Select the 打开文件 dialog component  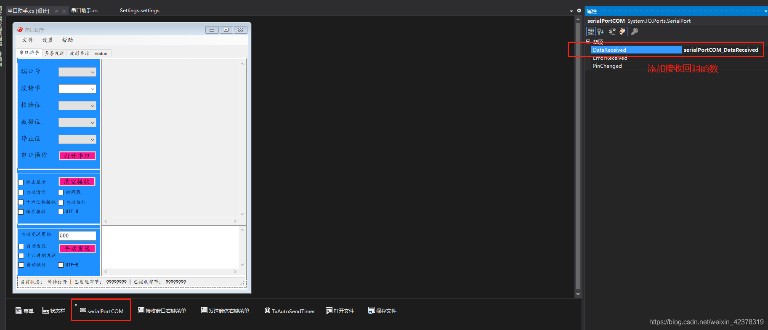340,311
